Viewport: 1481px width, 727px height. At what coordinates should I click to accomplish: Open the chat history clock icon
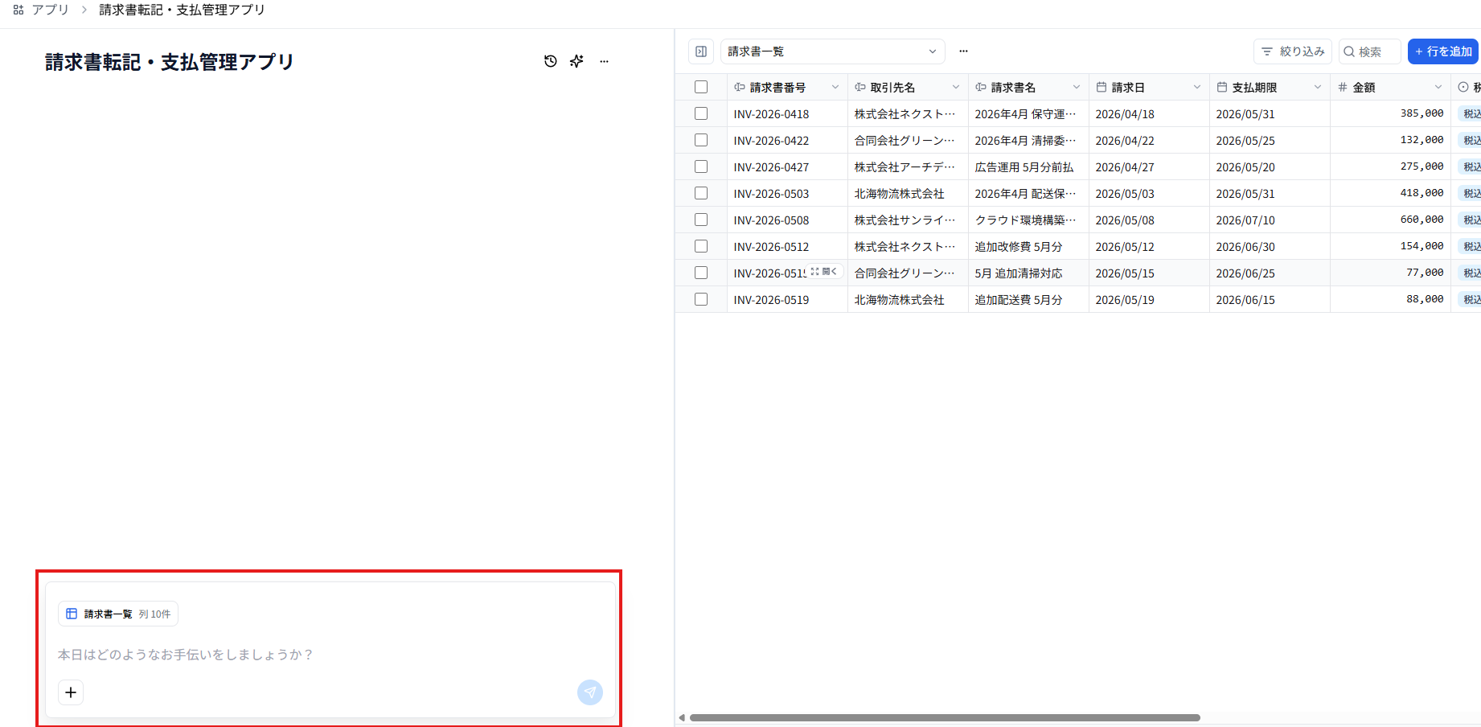point(551,61)
